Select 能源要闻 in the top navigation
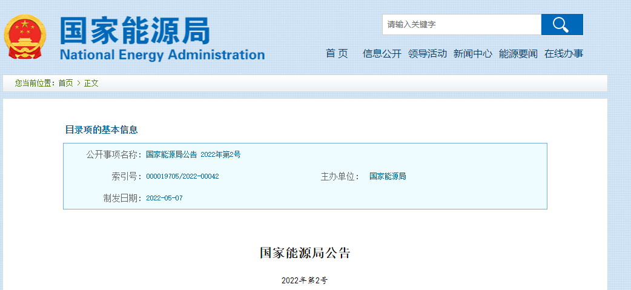This screenshot has height=290, width=631. pyautogui.click(x=518, y=54)
